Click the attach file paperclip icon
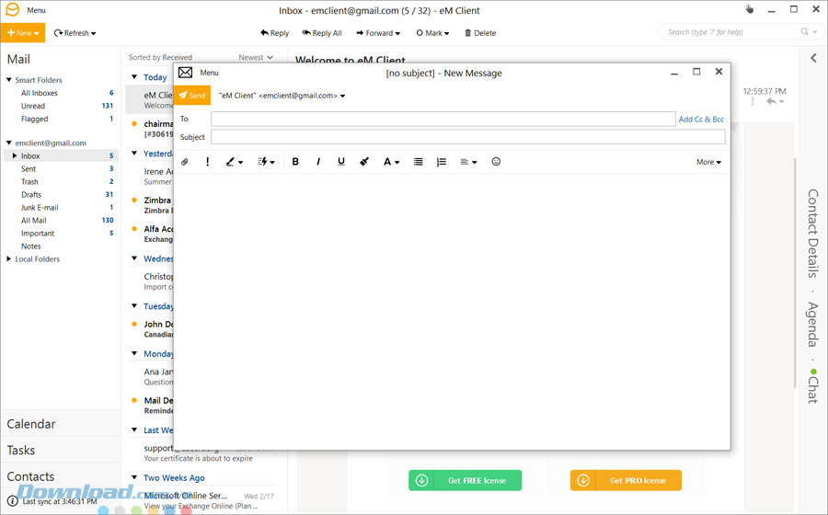The width and height of the screenshot is (828, 515). [x=184, y=162]
